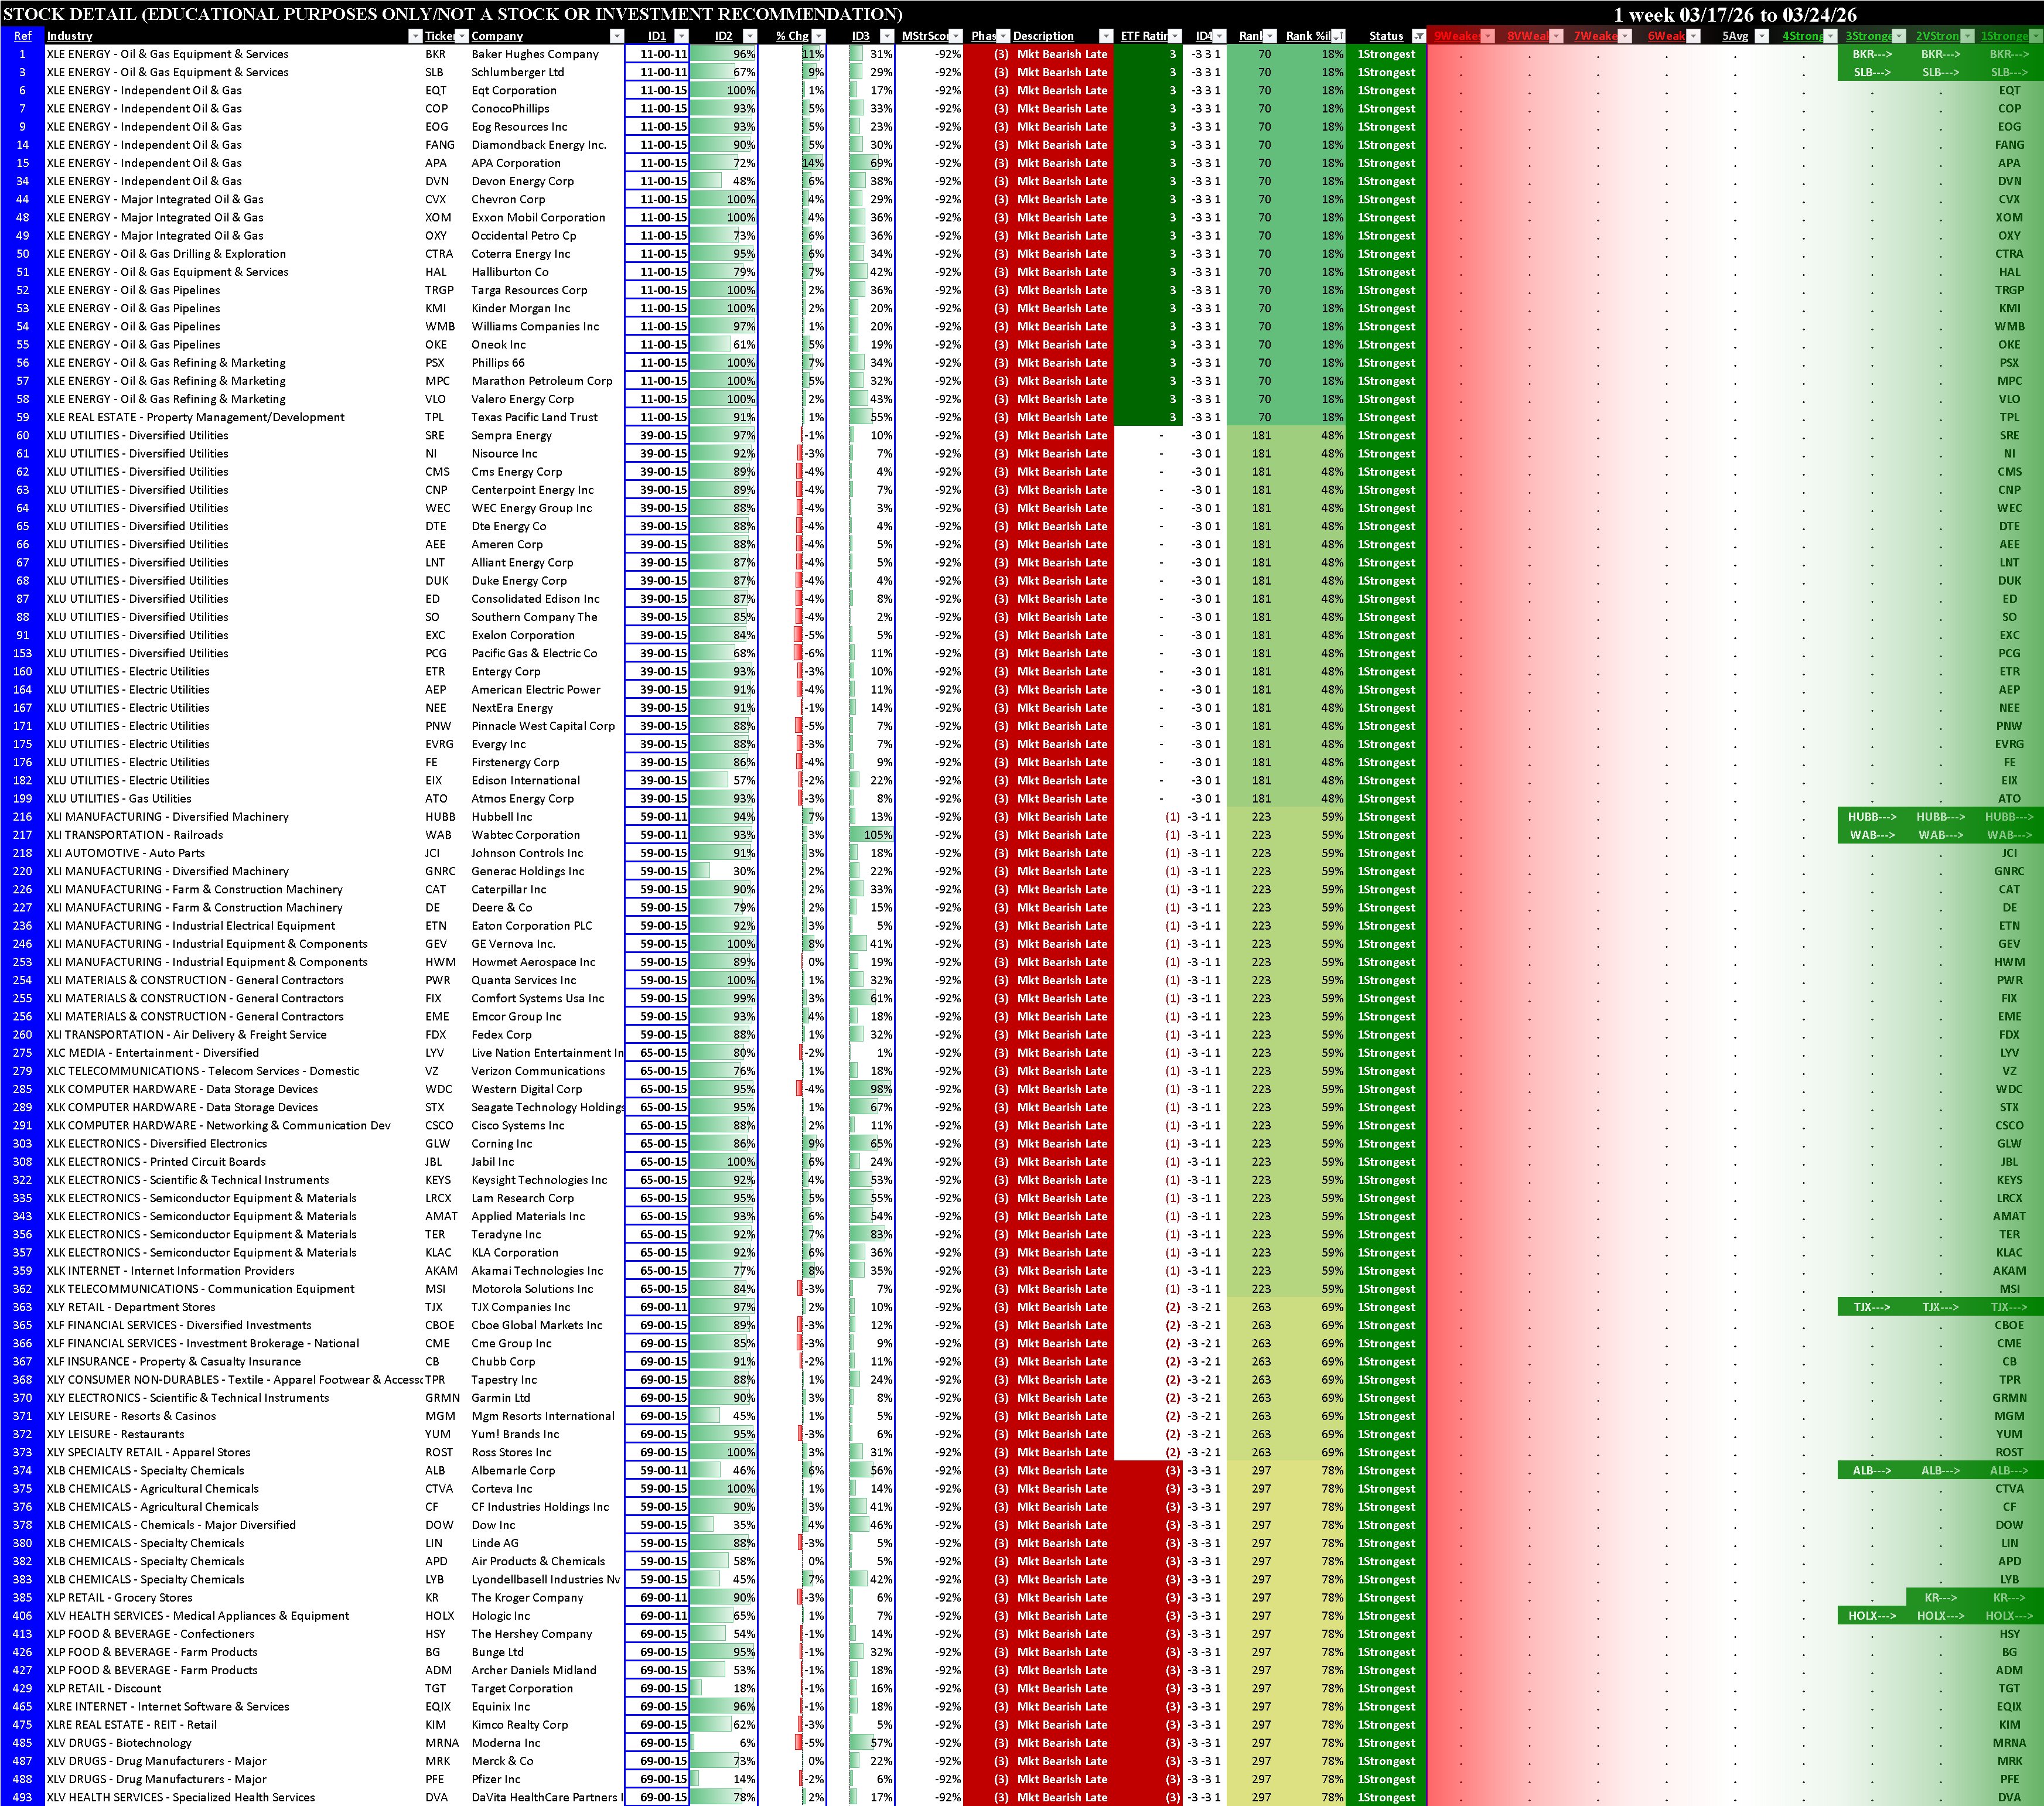Open the % Chg column filter arrow
This screenshot has width=2044, height=1806.
(818, 36)
